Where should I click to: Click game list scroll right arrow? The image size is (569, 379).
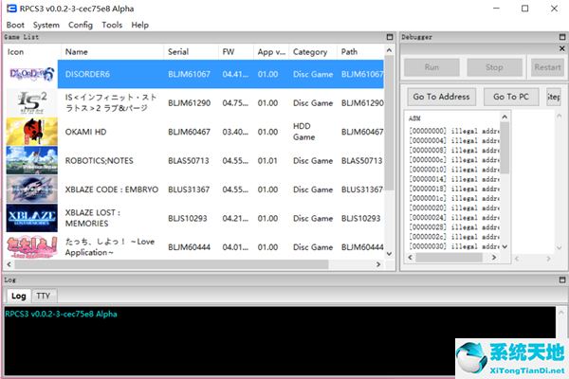click(378, 264)
